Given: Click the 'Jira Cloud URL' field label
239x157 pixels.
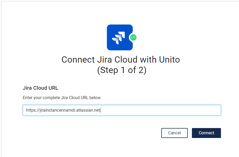Looking at the screenshot, I should (40, 88).
